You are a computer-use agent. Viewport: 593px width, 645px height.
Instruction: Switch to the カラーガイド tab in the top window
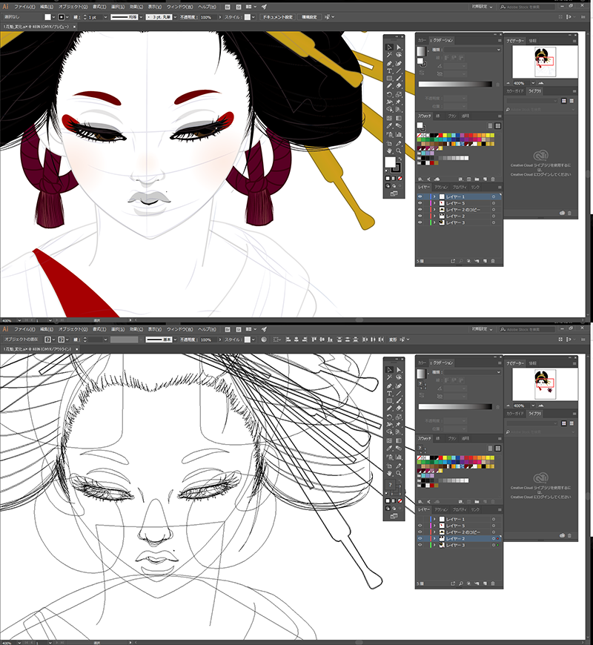pos(515,91)
